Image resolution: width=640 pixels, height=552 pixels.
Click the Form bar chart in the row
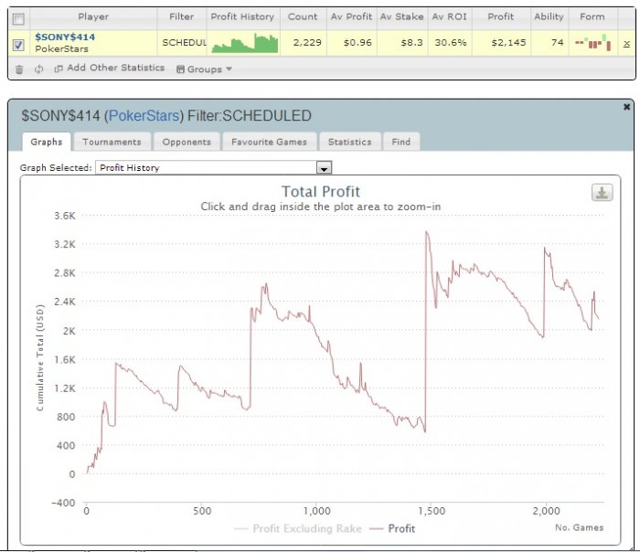[x=593, y=42]
